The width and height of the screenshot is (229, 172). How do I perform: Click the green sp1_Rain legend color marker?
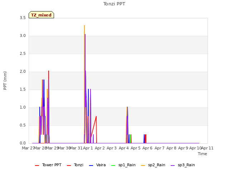(x=113, y=166)
